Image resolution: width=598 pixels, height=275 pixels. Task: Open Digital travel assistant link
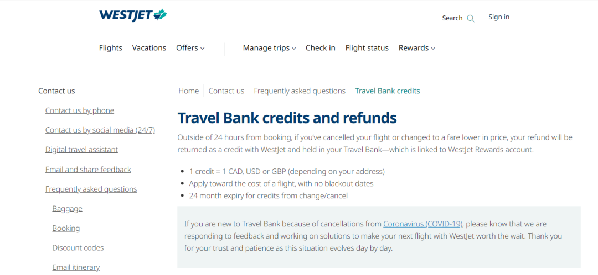tap(81, 150)
